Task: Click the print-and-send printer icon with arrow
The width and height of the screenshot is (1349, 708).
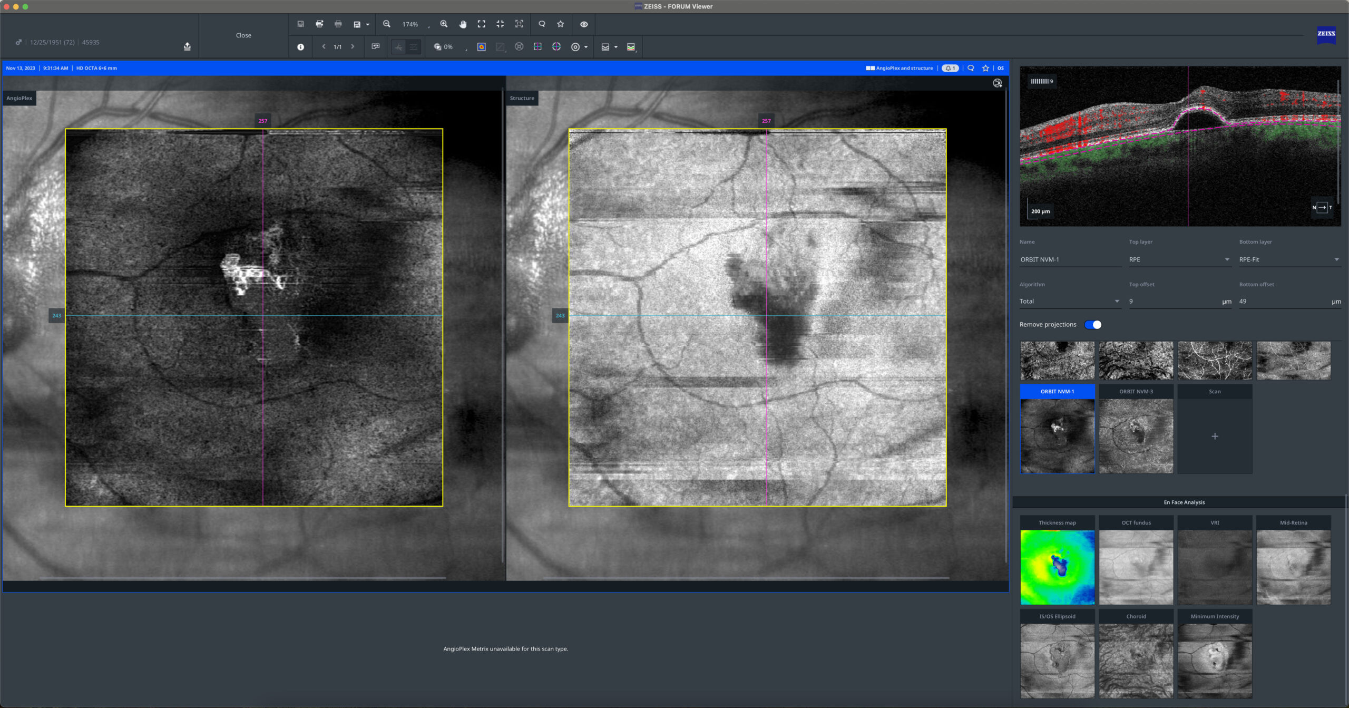Action: pos(319,24)
